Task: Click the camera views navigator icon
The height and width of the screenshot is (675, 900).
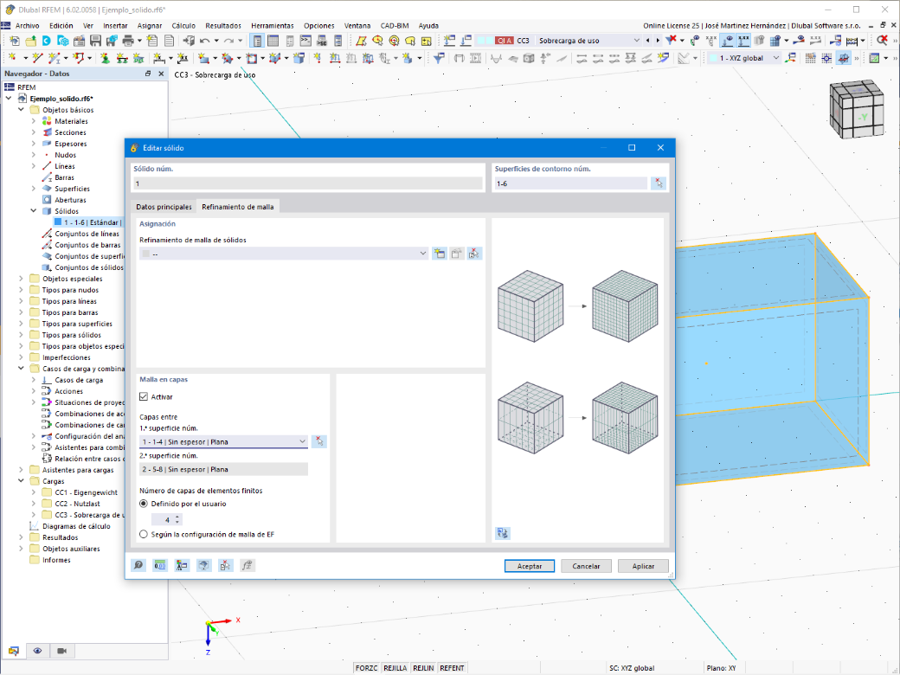Action: pyautogui.click(x=62, y=651)
